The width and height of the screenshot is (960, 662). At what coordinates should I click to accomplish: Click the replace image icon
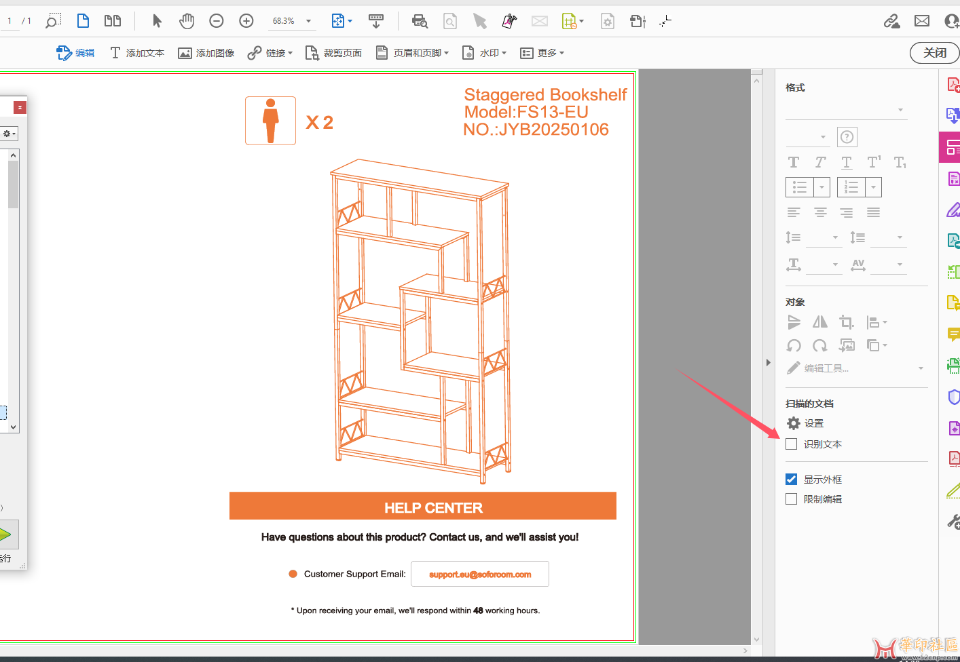847,346
